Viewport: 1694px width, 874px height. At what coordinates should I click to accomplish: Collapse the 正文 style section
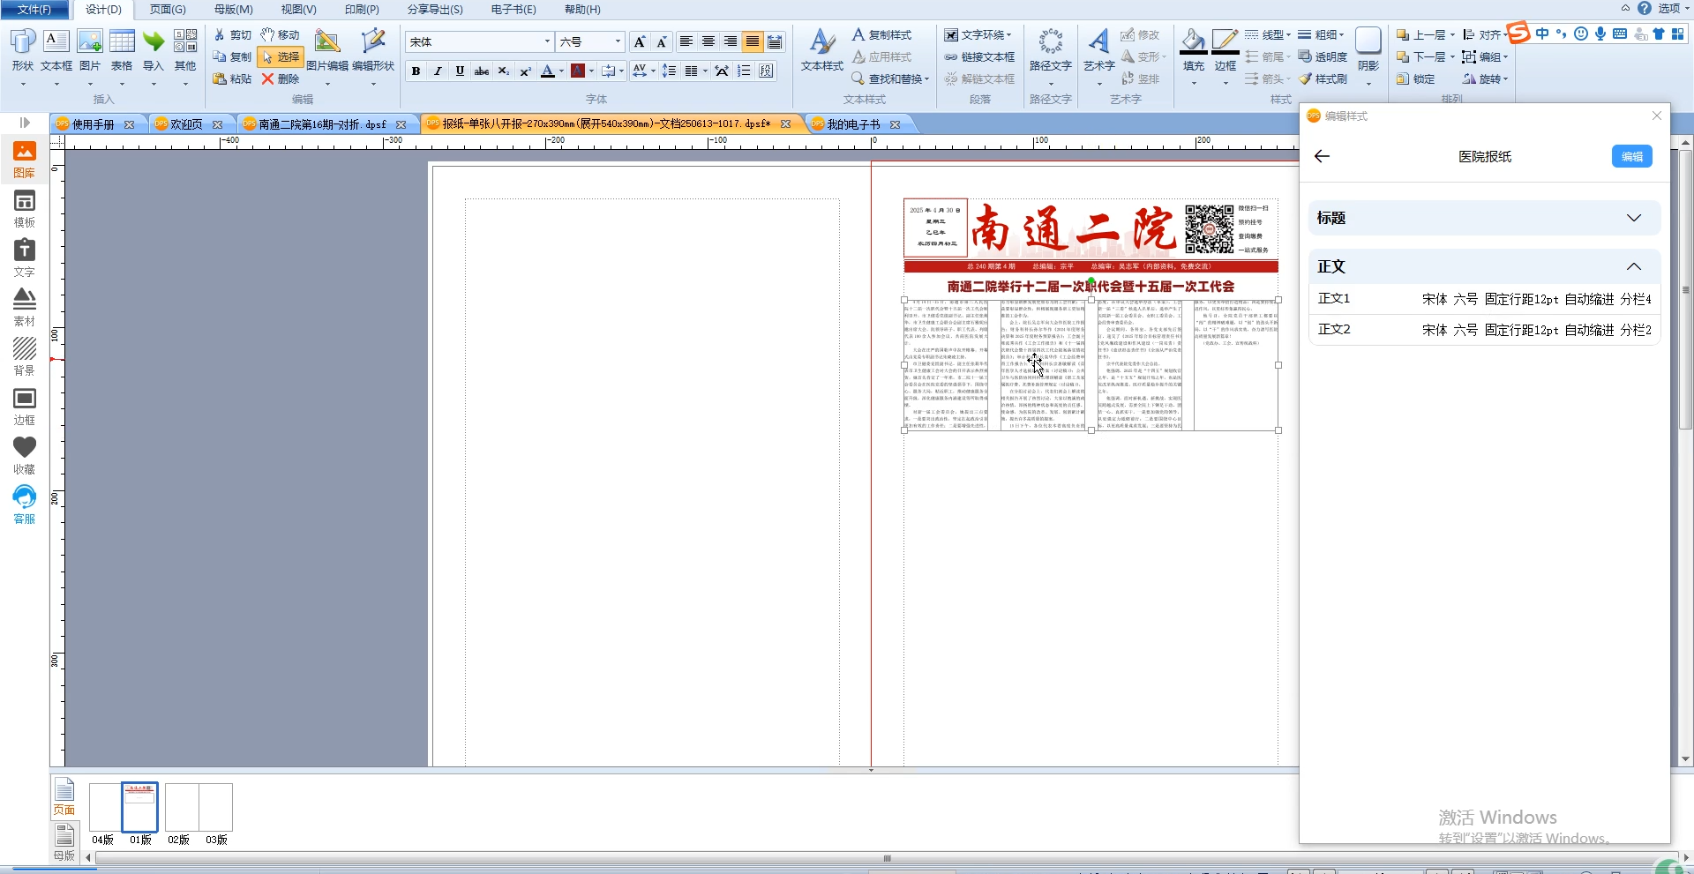[x=1484, y=266]
